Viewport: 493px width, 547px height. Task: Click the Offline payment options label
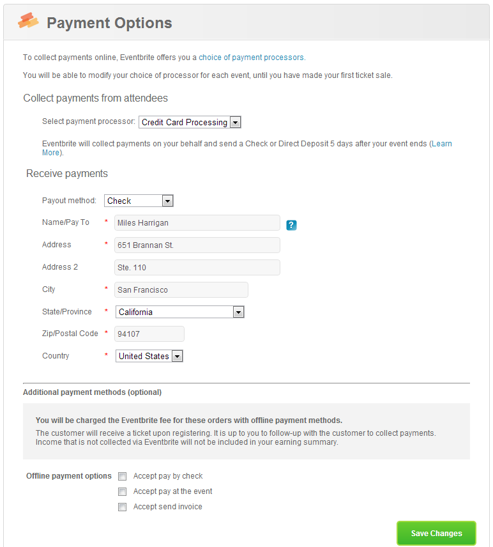point(69,476)
